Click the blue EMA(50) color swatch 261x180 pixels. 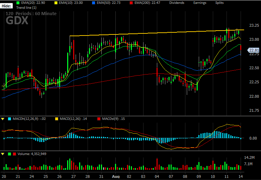click(x=94, y=3)
